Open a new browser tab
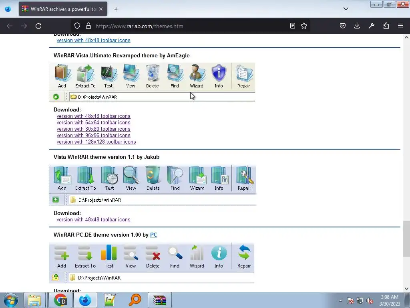The image size is (410, 308). click(116, 9)
